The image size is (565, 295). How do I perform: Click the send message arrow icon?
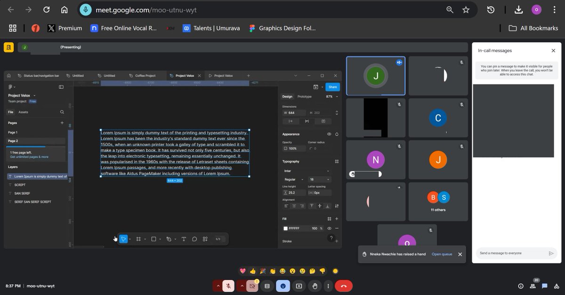point(551,253)
